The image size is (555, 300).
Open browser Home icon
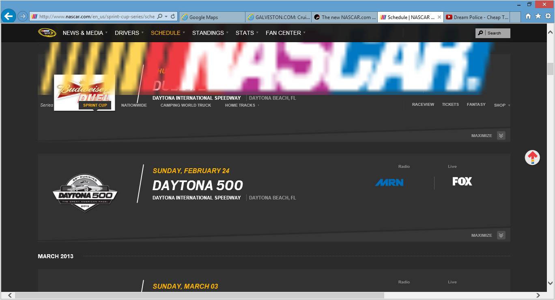point(528,16)
